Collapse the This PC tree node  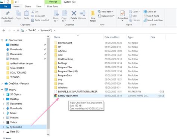click(2, 89)
